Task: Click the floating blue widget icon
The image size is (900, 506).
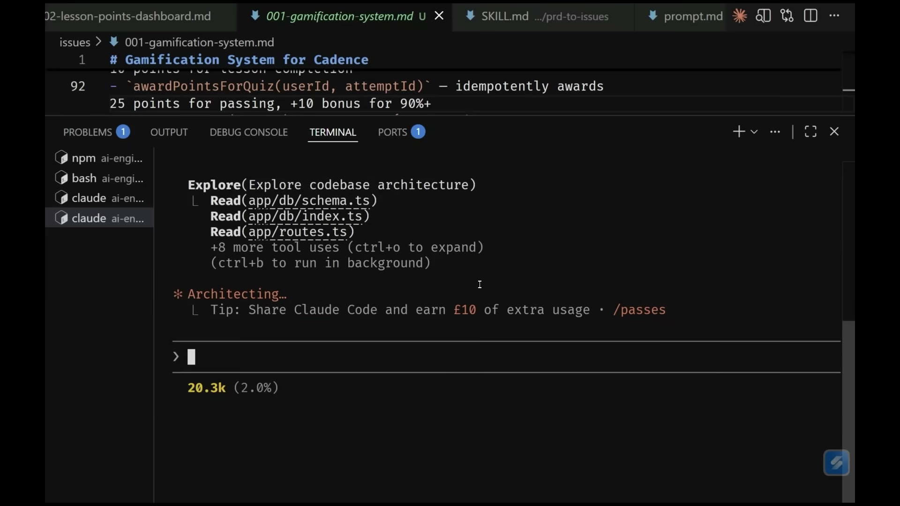Action: tap(837, 463)
